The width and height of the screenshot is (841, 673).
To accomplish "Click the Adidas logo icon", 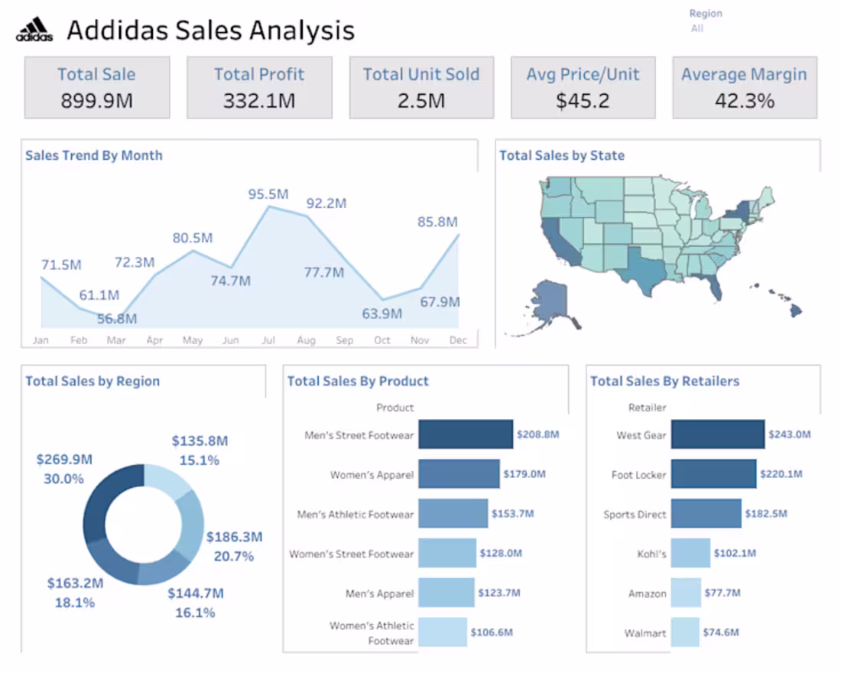I will [x=34, y=29].
